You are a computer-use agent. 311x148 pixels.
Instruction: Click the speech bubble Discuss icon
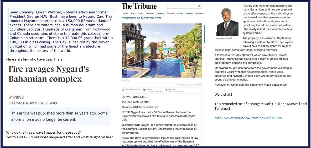click(x=144, y=90)
